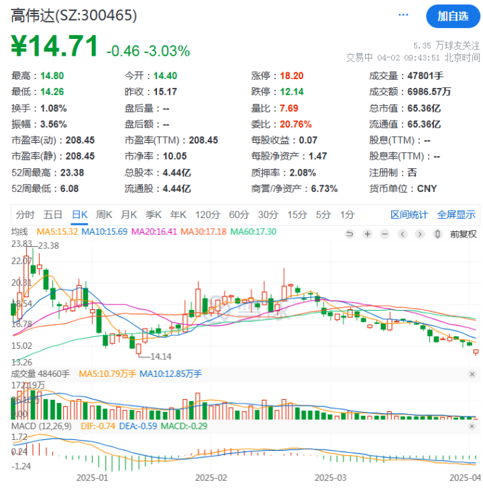Select the 日K chart tab
483x491 pixels.
click(x=80, y=215)
